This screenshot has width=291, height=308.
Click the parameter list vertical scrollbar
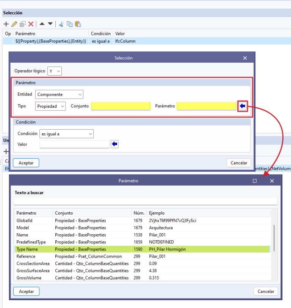[274, 238]
